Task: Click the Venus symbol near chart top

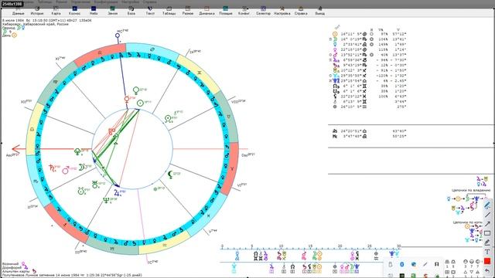Action: (x=136, y=91)
